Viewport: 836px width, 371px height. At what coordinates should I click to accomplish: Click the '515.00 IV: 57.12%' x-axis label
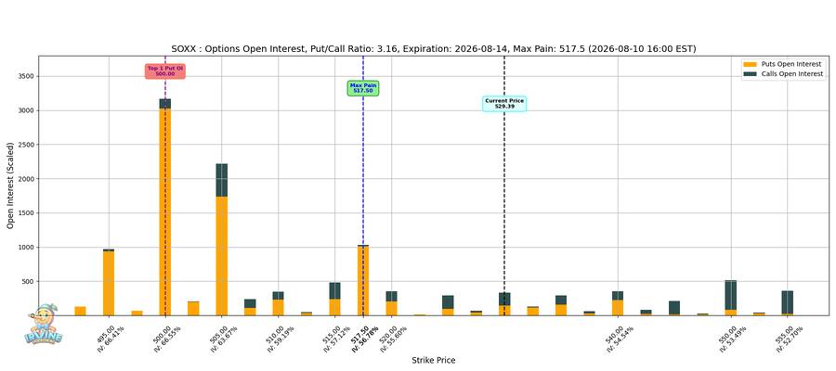[334, 339]
